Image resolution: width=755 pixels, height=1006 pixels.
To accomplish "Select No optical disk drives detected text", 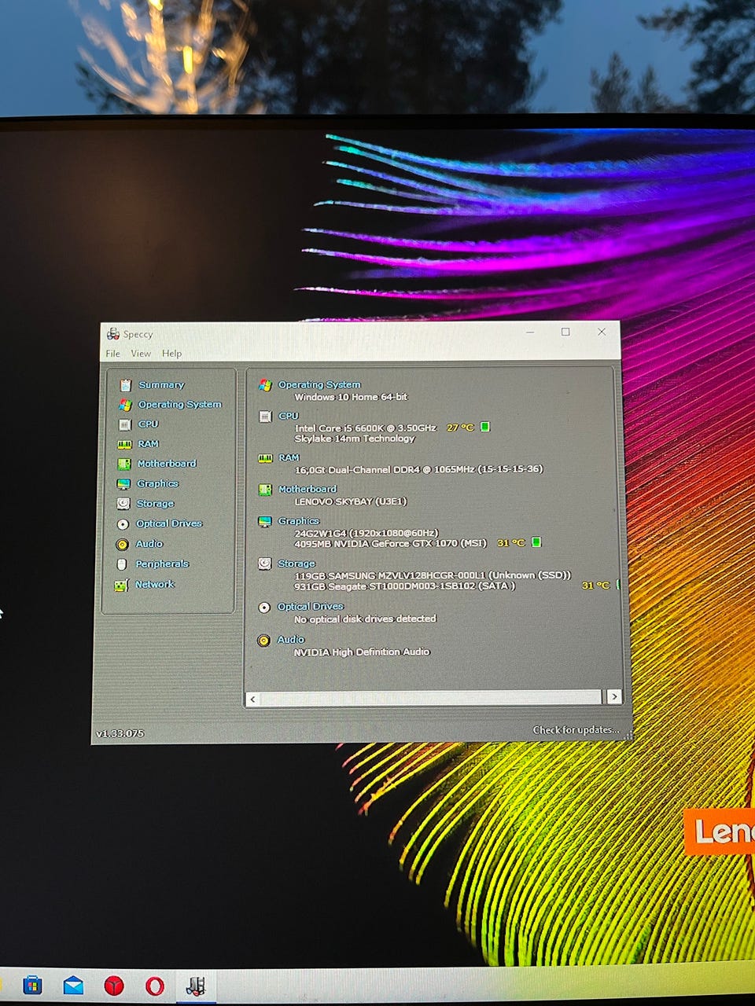I will (x=365, y=619).
